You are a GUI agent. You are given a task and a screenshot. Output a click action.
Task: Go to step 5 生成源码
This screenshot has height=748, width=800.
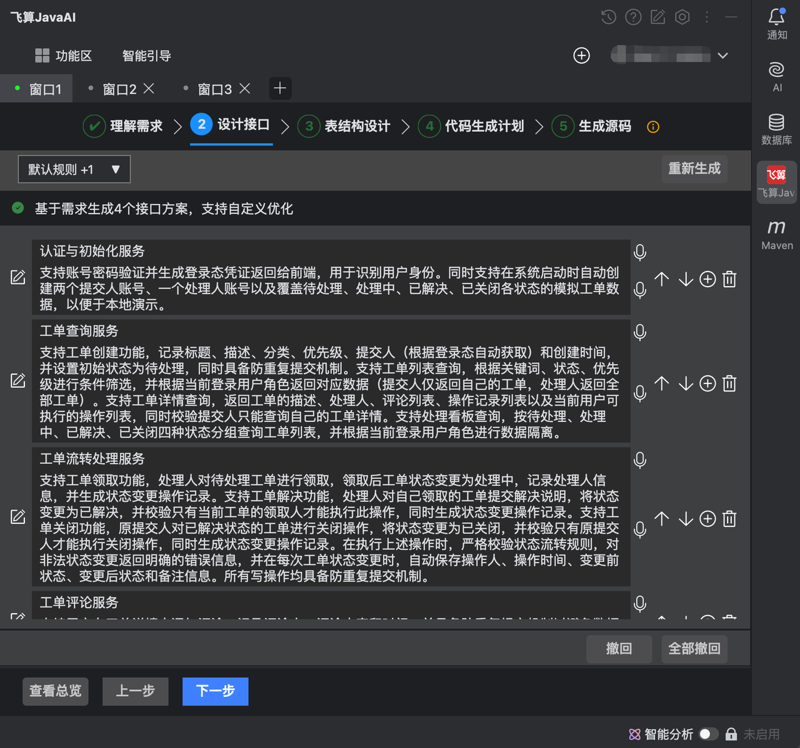click(591, 126)
